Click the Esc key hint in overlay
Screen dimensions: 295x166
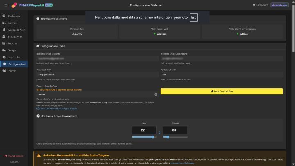point(193,18)
